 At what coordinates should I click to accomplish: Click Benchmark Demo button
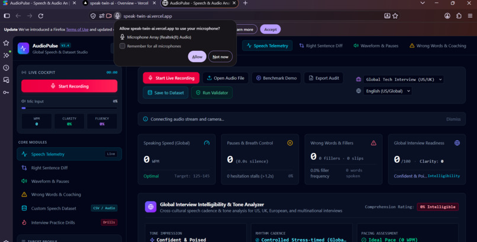point(276,78)
